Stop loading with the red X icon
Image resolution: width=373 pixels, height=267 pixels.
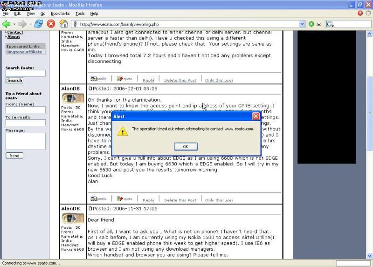(51, 24)
